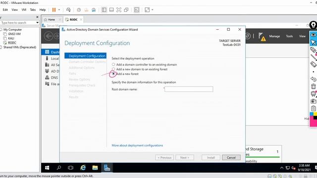
Task: Enter full screen mode icon
Action: tap(119, 10)
